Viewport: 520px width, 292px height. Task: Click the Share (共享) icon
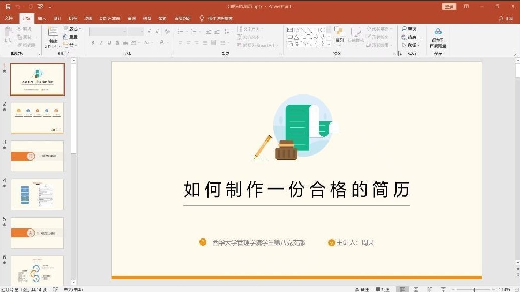[501, 18]
